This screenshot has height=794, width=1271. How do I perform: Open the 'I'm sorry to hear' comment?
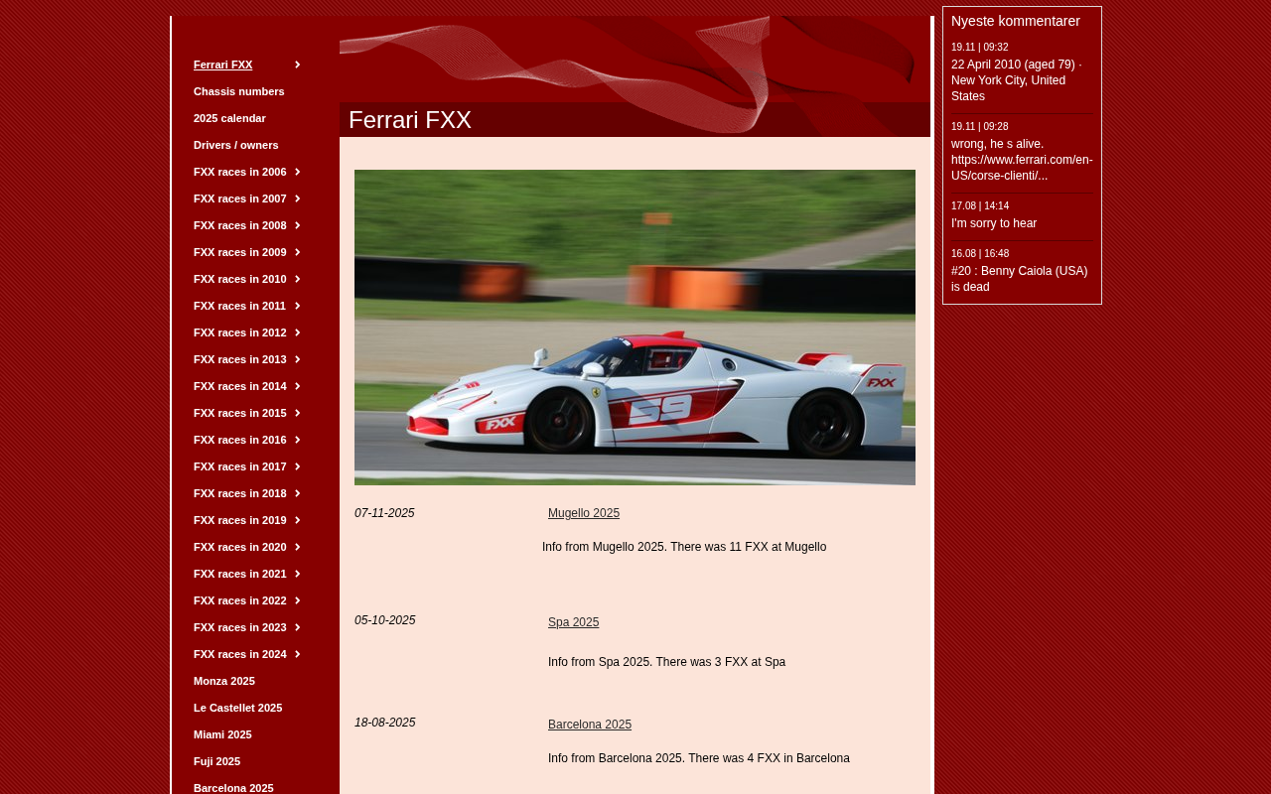tap(994, 223)
